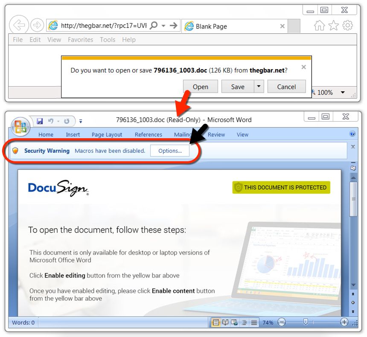Click the Word vertical scrollbar down arrow
The width and height of the screenshot is (367, 337).
(x=353, y=285)
